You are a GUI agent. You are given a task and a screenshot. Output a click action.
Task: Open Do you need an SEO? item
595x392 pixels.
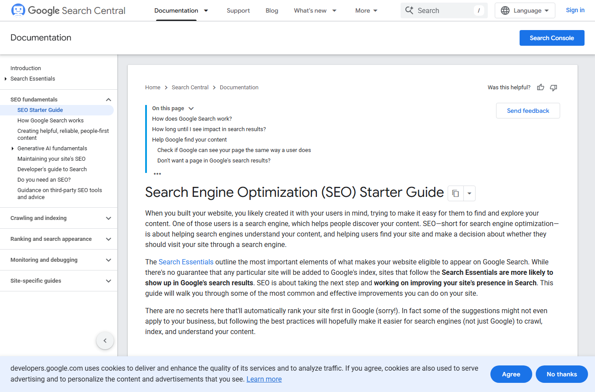44,180
